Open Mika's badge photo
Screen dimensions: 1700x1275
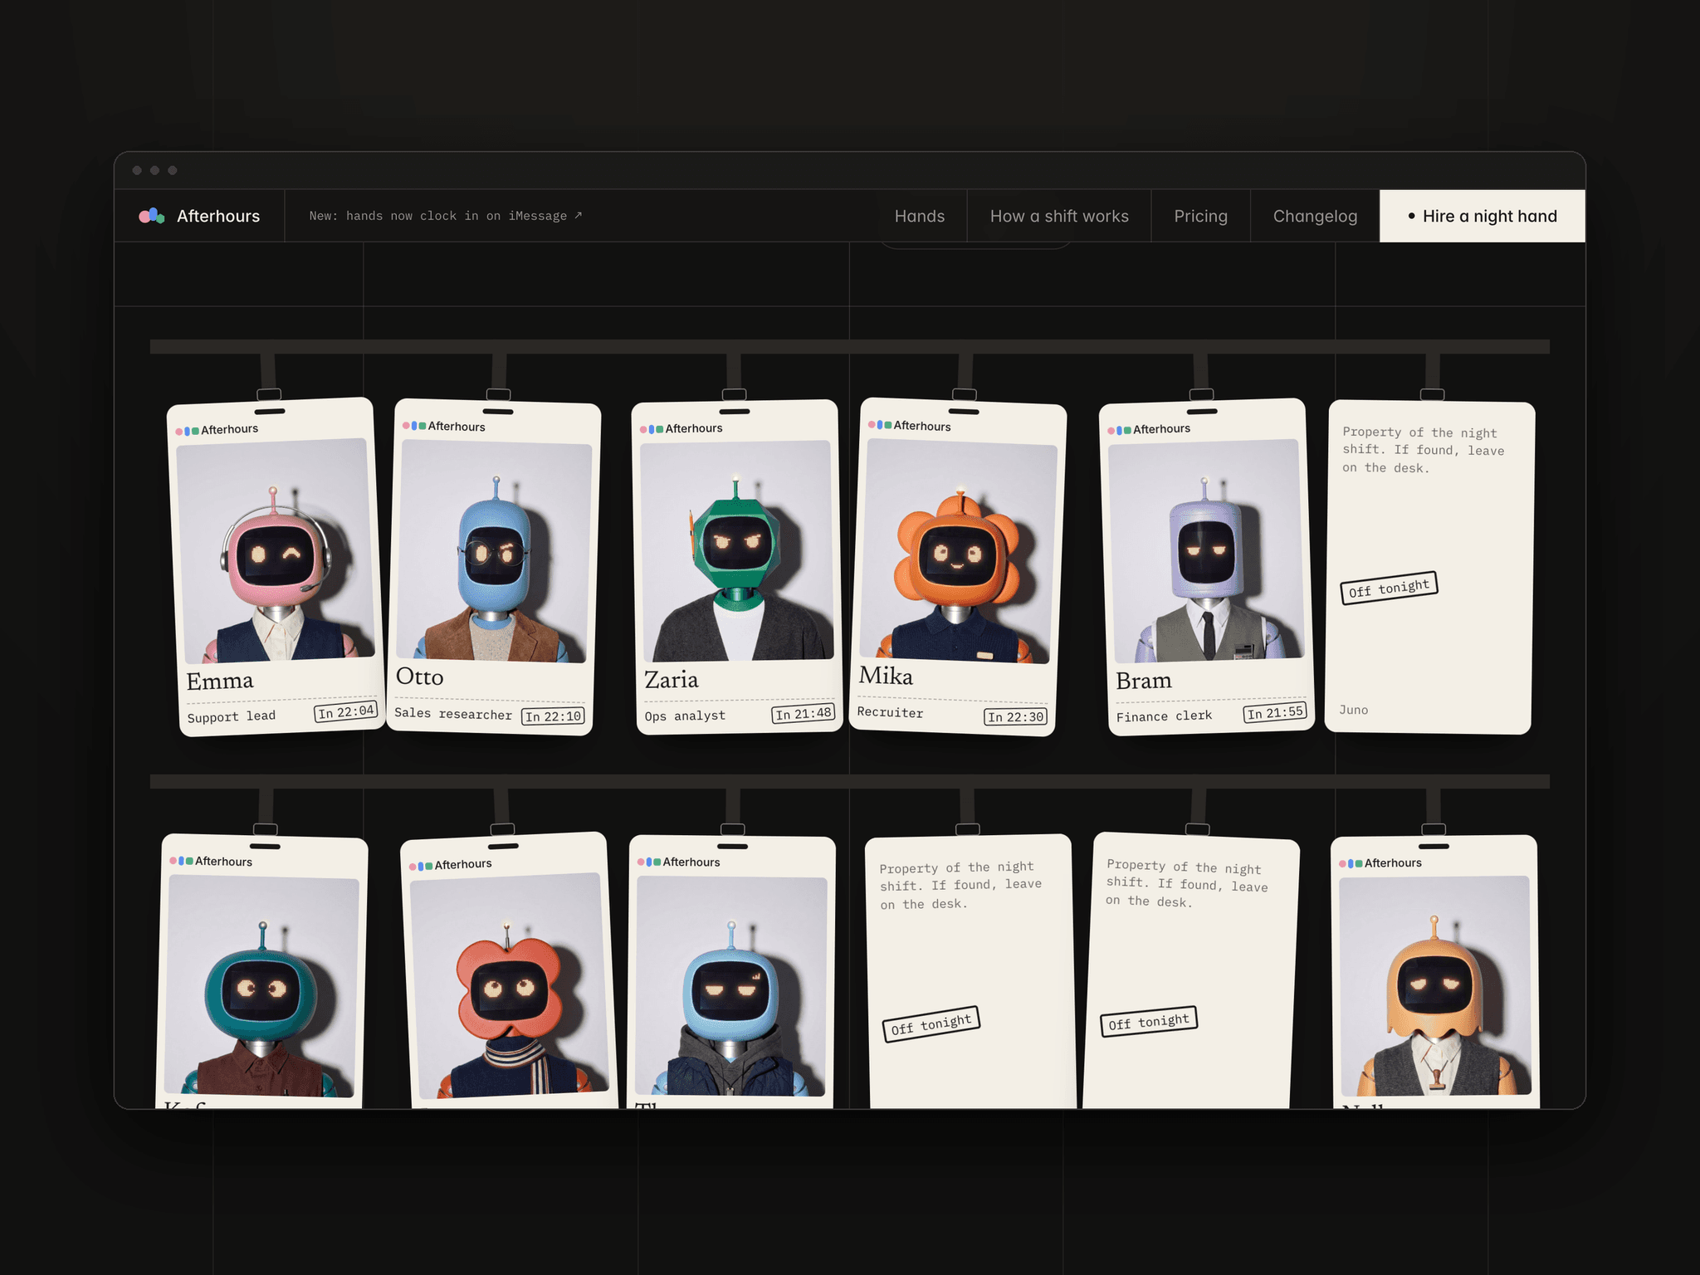[958, 551]
